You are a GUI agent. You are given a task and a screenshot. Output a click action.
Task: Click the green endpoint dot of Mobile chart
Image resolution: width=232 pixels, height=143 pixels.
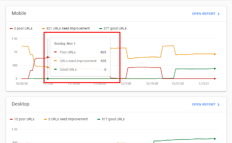pyautogui.click(x=215, y=68)
